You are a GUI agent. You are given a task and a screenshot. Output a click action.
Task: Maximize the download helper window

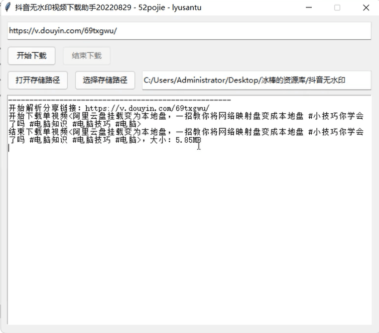point(337,7)
